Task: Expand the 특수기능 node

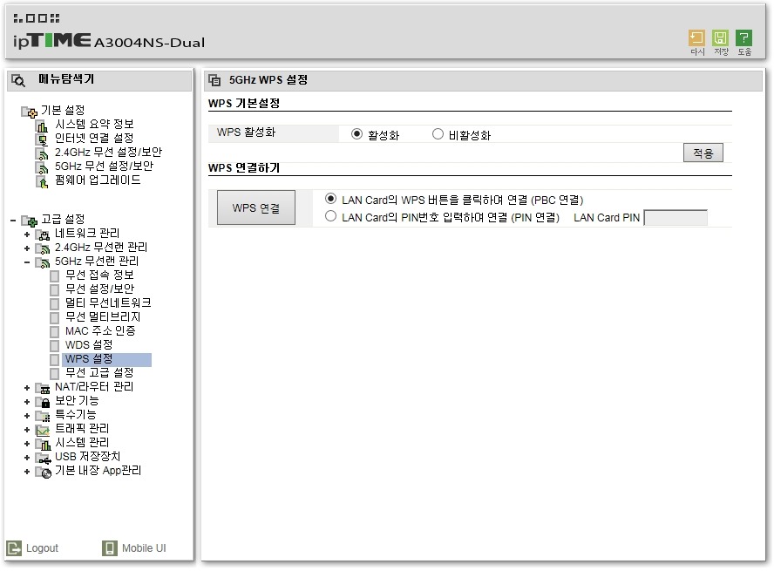Action: 27,416
